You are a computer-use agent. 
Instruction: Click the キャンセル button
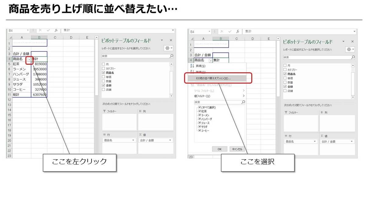tap(237, 149)
